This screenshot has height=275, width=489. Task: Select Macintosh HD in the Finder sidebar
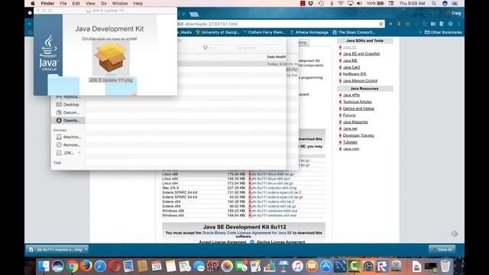point(68,137)
